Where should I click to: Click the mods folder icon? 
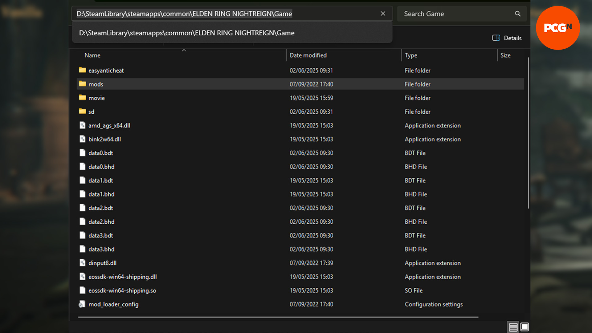[x=82, y=84]
